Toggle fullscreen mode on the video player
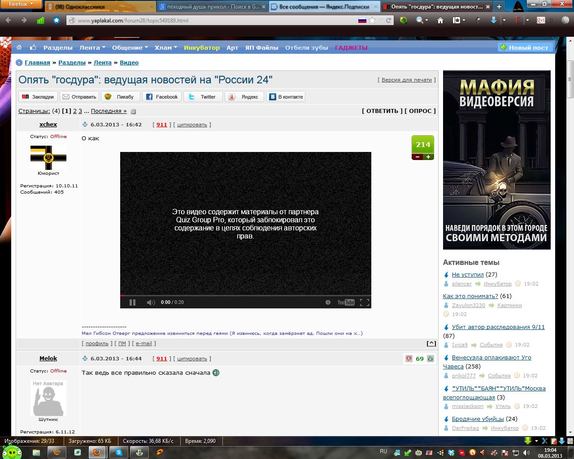 pos(365,303)
